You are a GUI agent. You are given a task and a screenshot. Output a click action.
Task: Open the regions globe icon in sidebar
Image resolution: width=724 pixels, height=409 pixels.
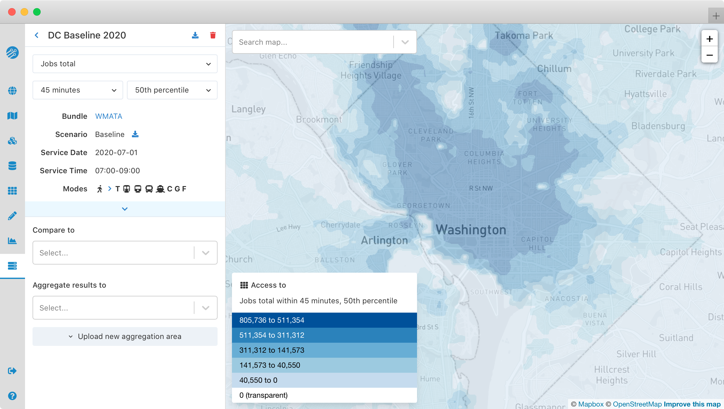12,91
